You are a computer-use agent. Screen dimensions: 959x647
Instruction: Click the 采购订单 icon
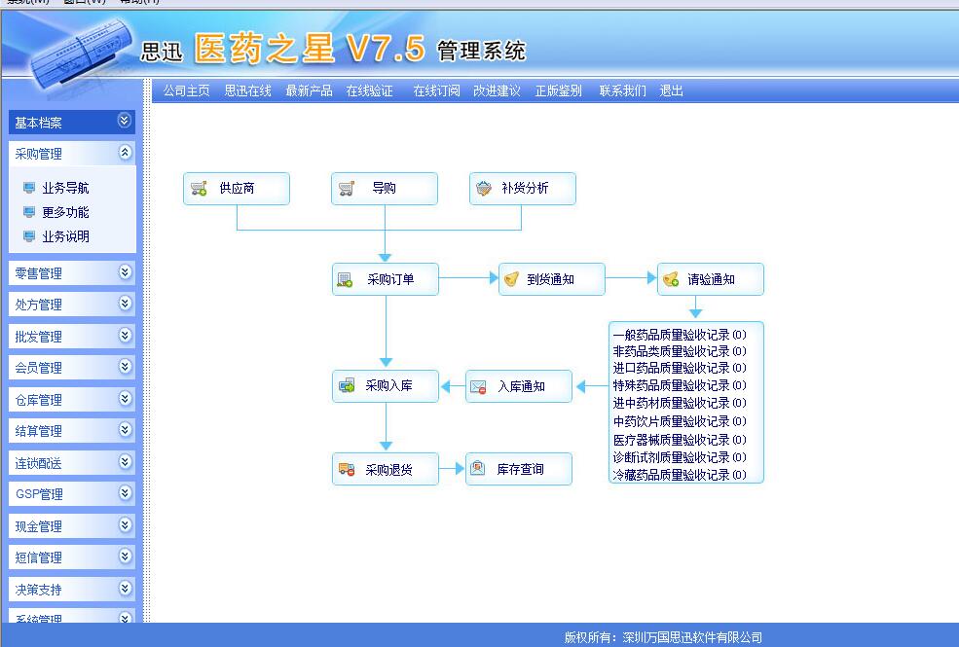345,280
